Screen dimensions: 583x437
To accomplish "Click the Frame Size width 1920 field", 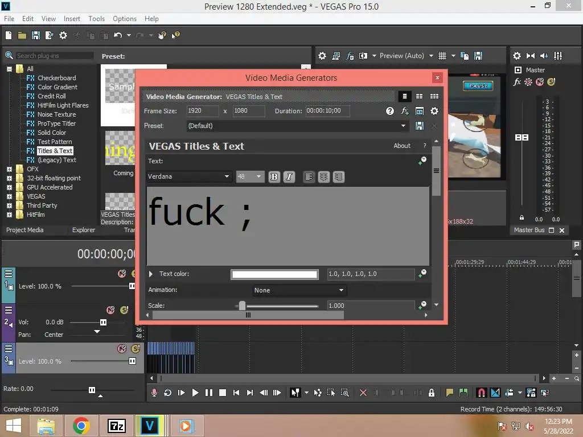I will click(202, 111).
